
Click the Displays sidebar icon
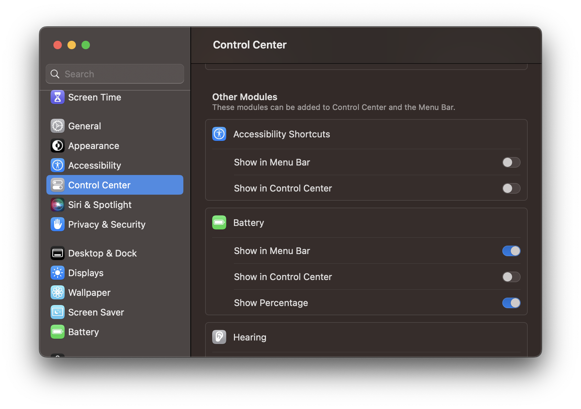[57, 273]
